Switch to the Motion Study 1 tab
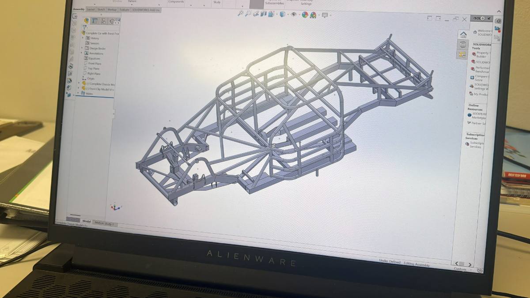Image resolution: width=530 pixels, height=298 pixels. click(104, 223)
